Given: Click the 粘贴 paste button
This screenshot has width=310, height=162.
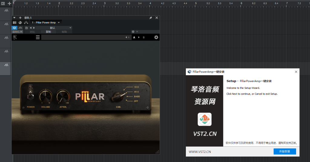Looking at the screenshot, I should point(64,32).
